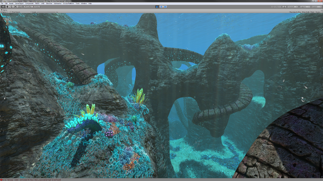The image size is (323, 181).
Task: Toggle Global handle orientation
Action: pos(36,7)
